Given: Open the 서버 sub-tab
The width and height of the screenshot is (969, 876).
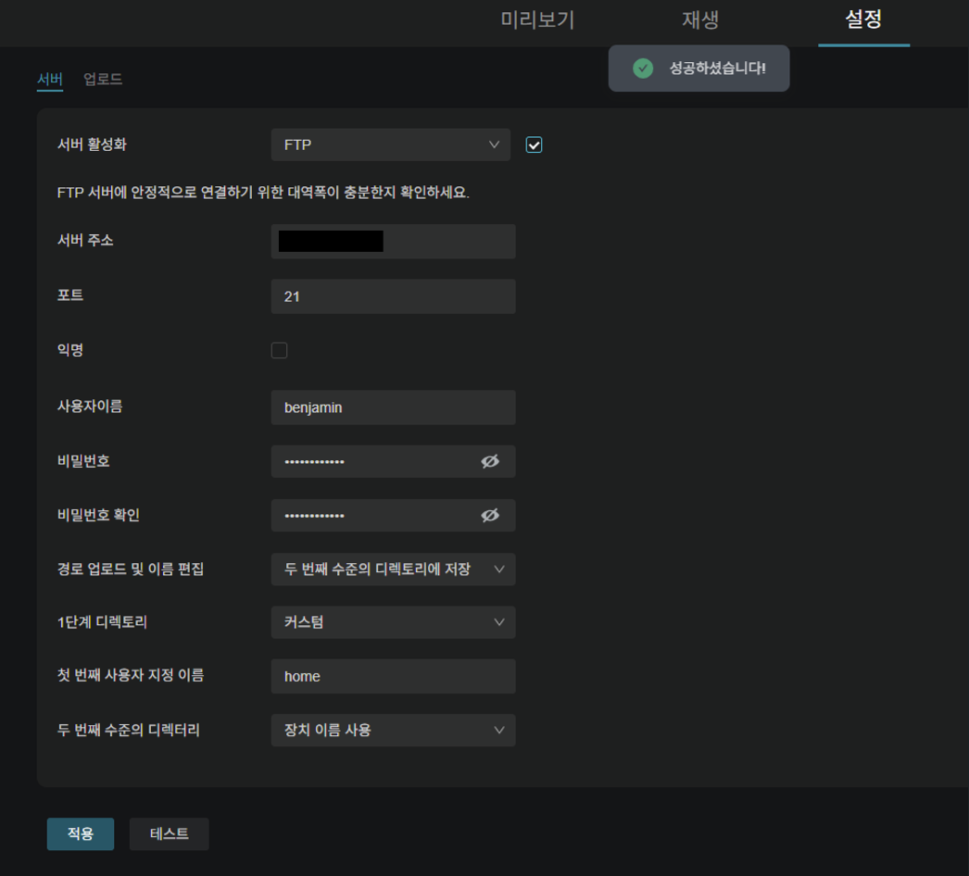Looking at the screenshot, I should [50, 80].
